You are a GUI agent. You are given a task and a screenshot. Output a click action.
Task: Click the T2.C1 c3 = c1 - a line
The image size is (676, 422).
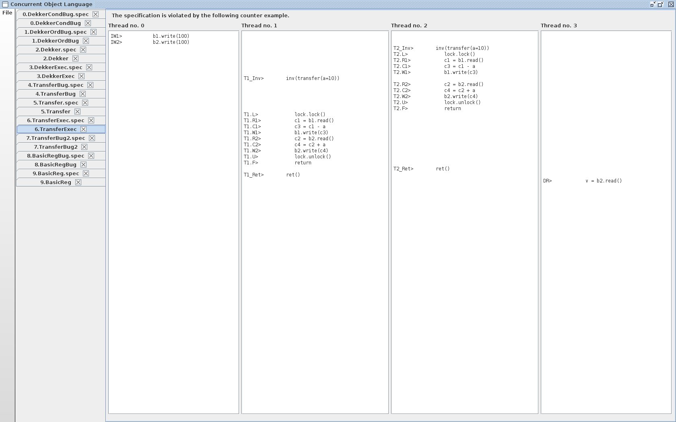point(434,66)
